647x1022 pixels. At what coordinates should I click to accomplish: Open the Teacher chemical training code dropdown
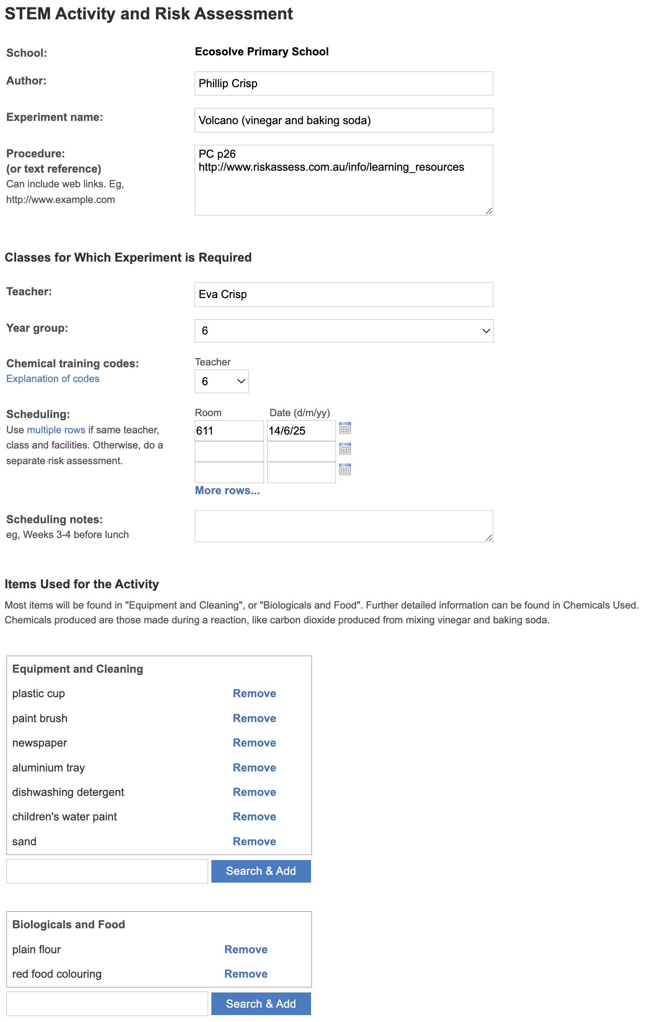222,382
